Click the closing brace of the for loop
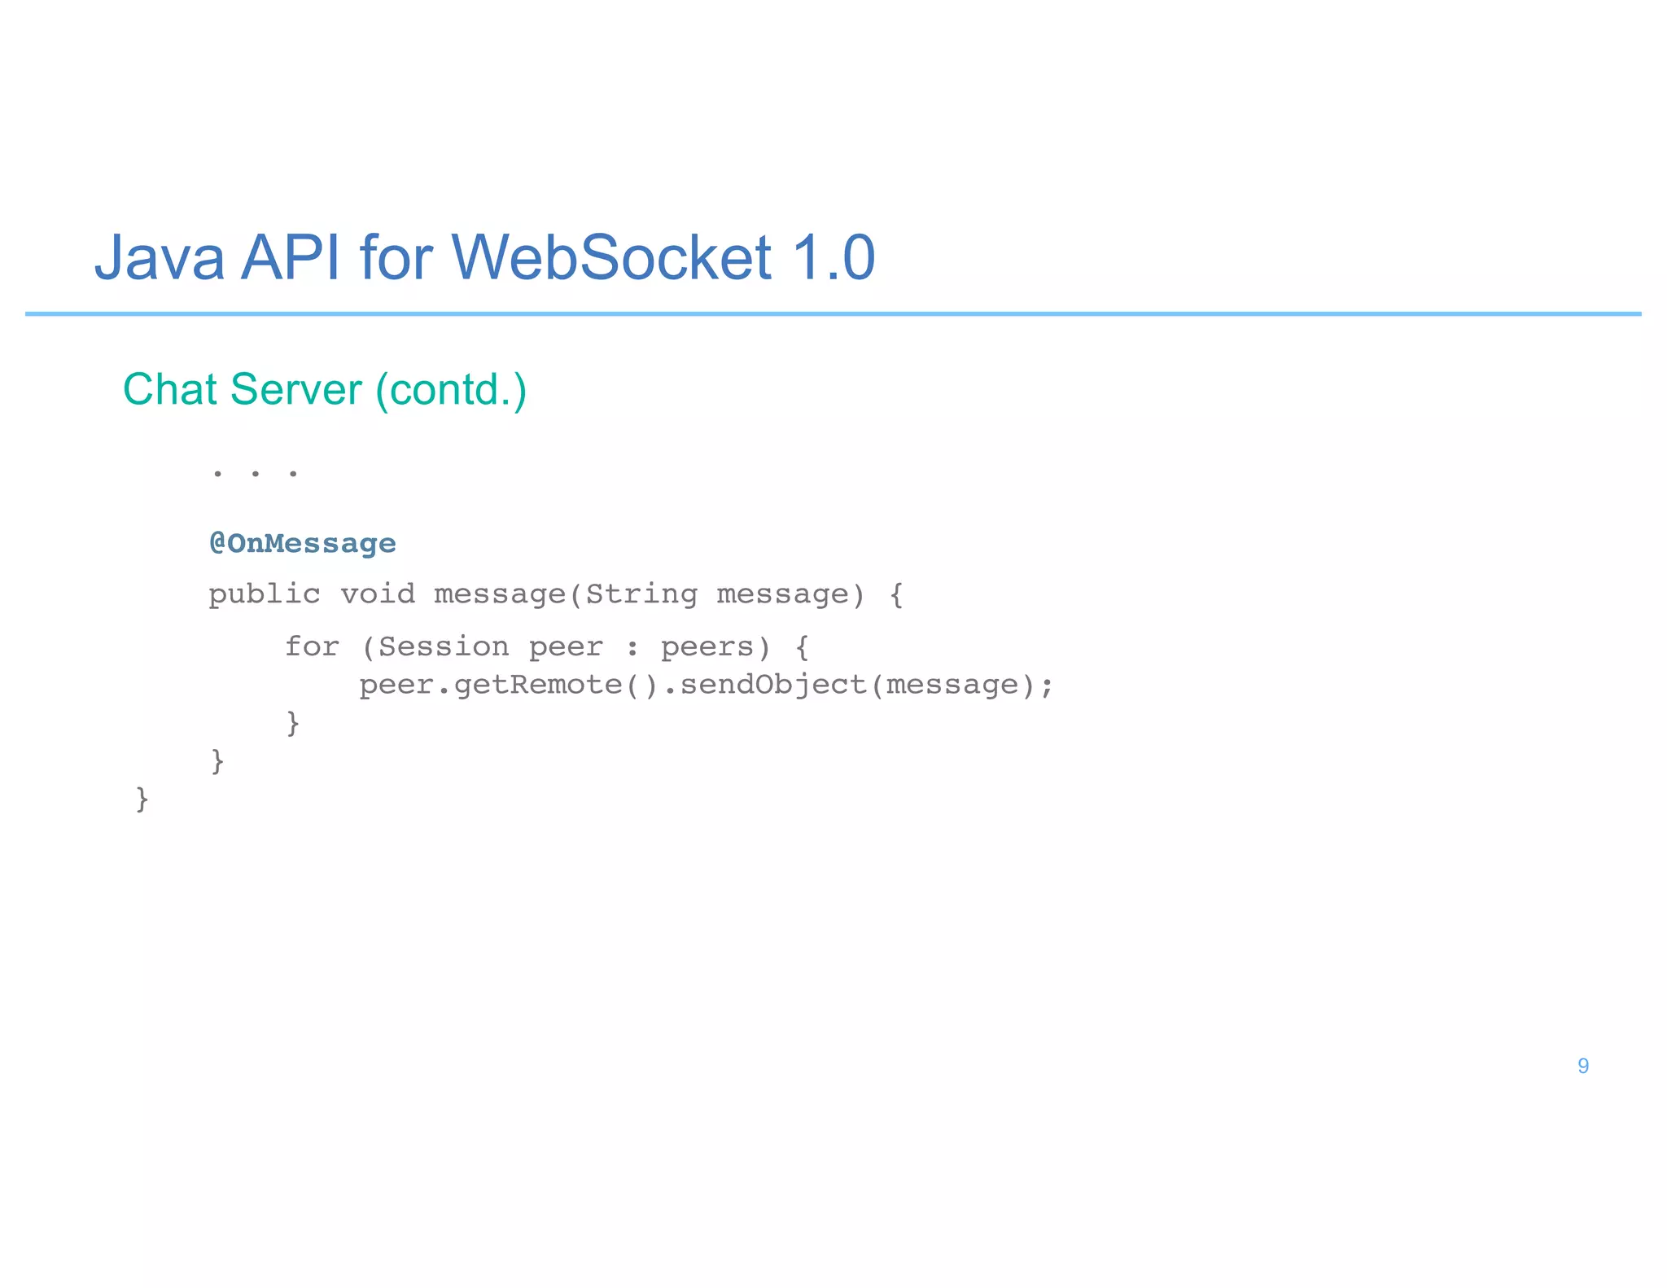Screen dimensions: 1667x1288 point(293,723)
